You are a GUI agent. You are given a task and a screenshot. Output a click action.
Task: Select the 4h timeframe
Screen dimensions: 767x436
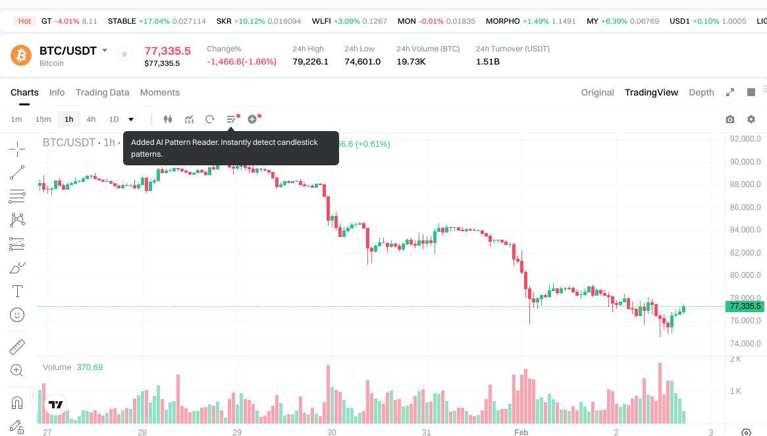91,119
